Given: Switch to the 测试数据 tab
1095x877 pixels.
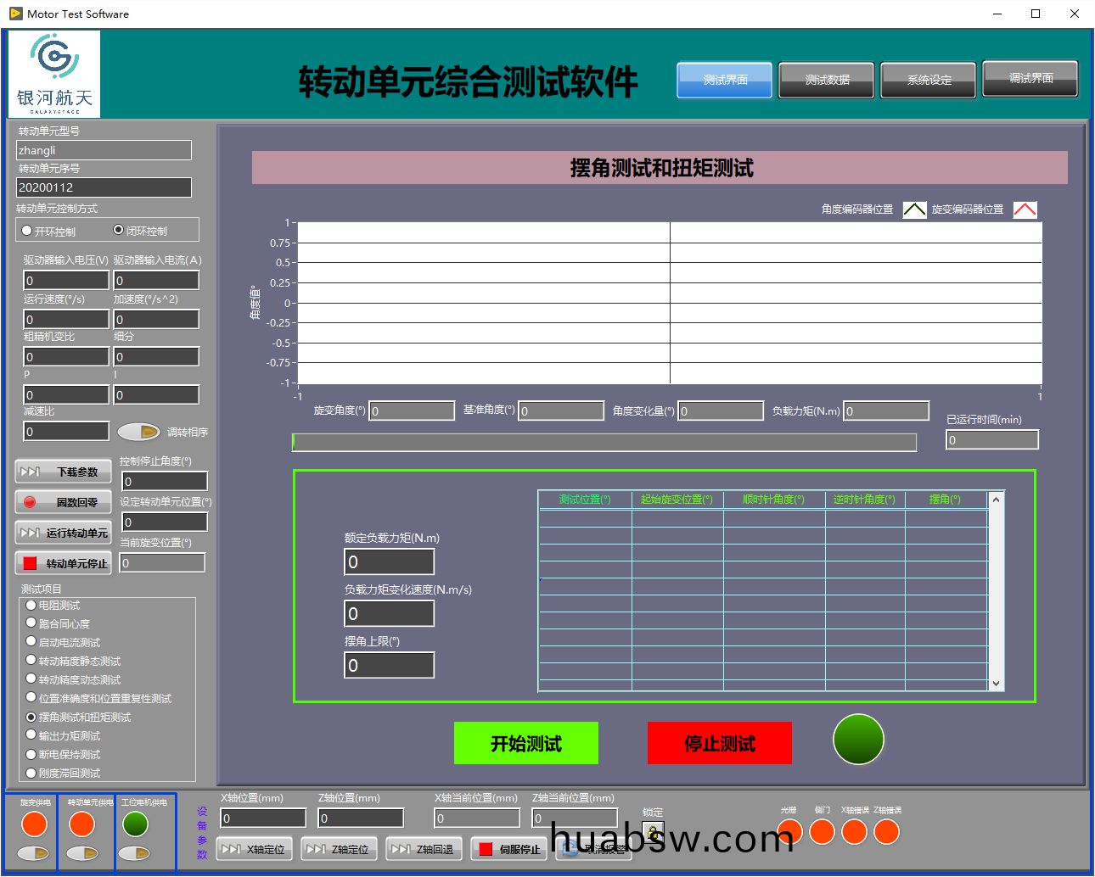Looking at the screenshot, I should (x=827, y=80).
